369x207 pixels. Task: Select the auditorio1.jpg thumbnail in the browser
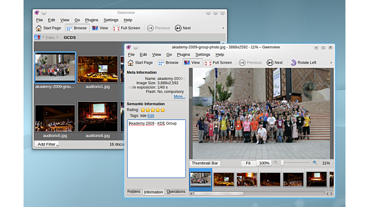(97, 69)
